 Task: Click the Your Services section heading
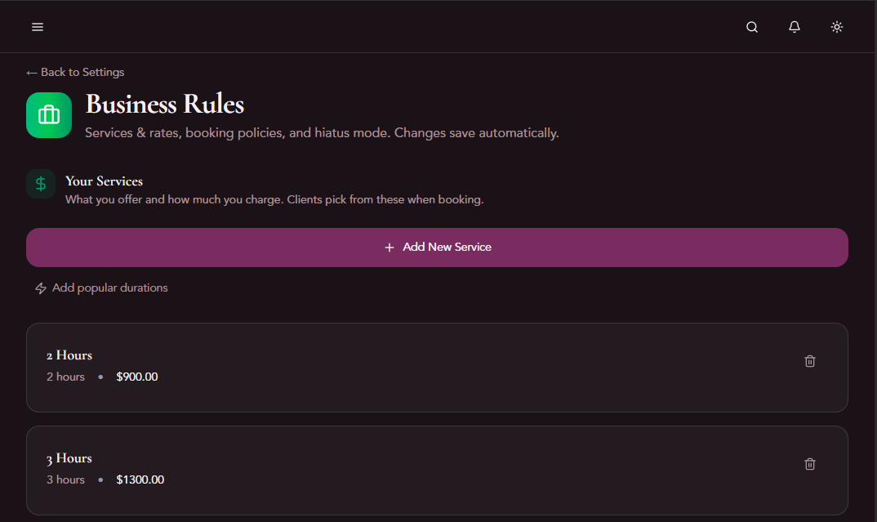coord(104,181)
